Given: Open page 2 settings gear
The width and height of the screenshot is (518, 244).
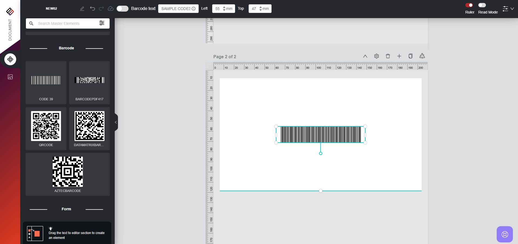Looking at the screenshot, I should tap(377, 56).
